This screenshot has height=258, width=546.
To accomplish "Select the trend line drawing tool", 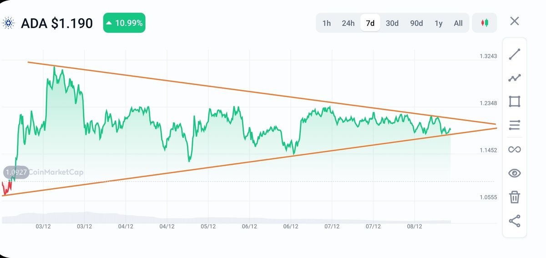I will click(515, 54).
